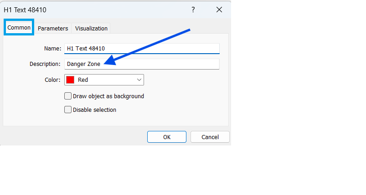Switch to the Parameters tab
The image size is (366, 195).
coord(53,28)
